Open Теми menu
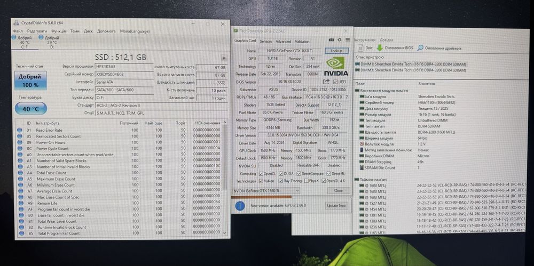 [x=75, y=31]
